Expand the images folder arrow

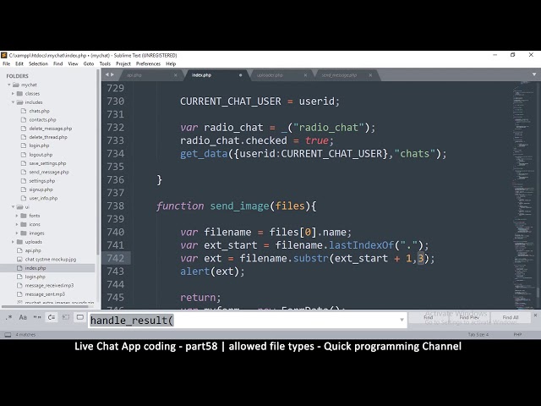coord(17,233)
